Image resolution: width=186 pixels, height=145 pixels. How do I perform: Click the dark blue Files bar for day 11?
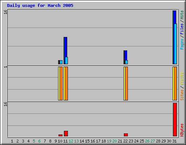(66, 47)
